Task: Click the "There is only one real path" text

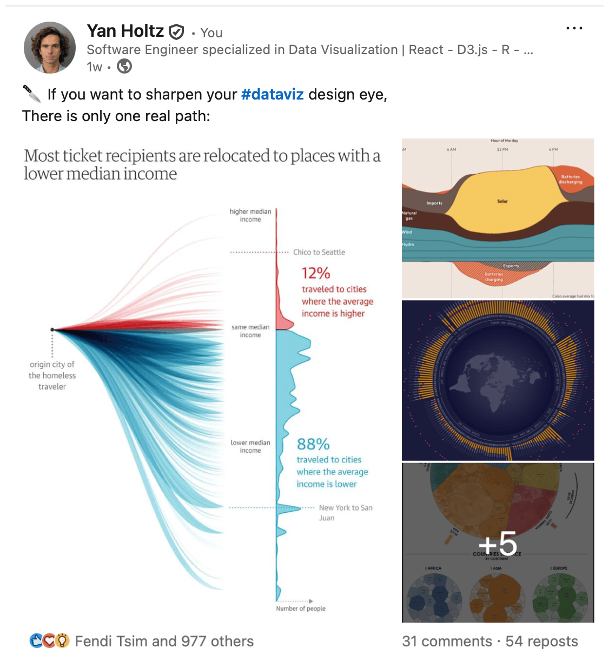Action: click(x=116, y=116)
